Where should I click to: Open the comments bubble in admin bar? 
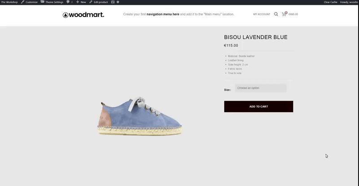[x=70, y=2]
